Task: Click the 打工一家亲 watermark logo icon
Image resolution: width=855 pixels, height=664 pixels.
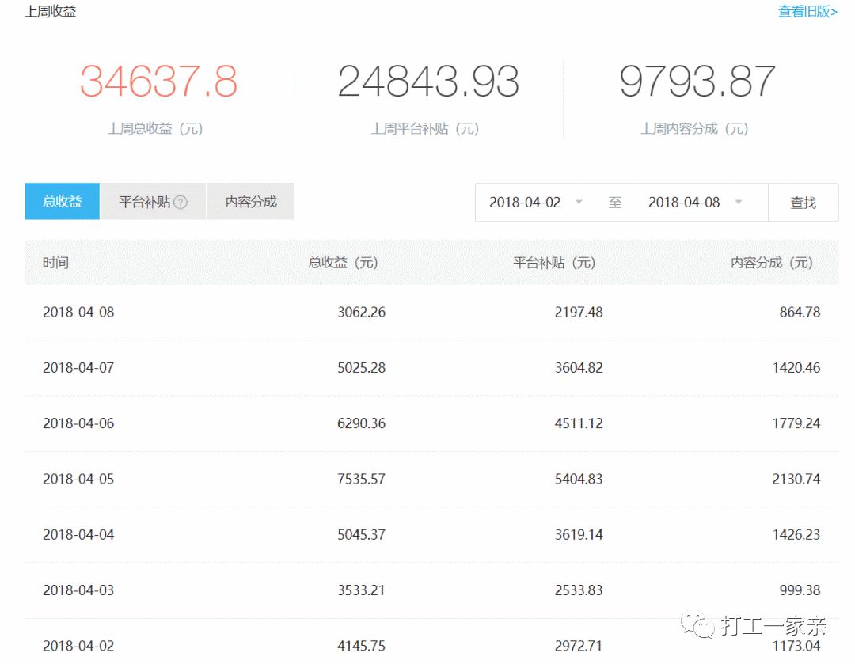Action: (x=697, y=626)
